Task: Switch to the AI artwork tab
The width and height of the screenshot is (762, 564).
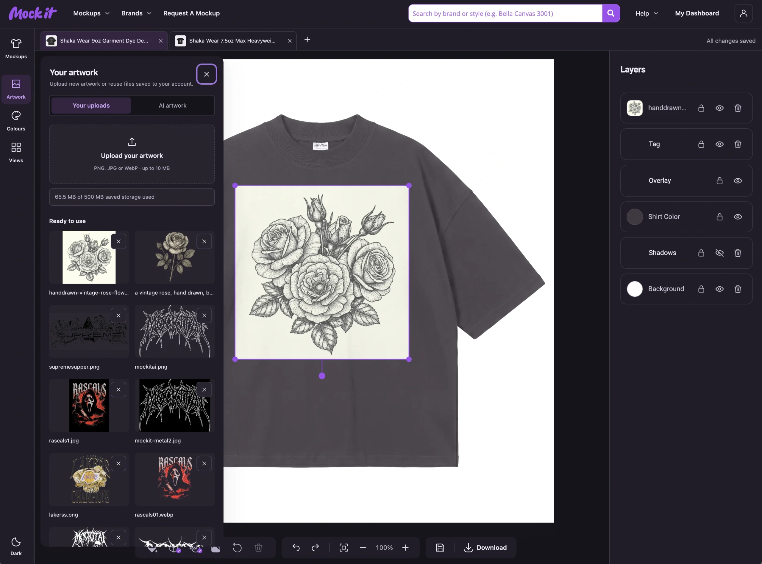Action: click(173, 106)
